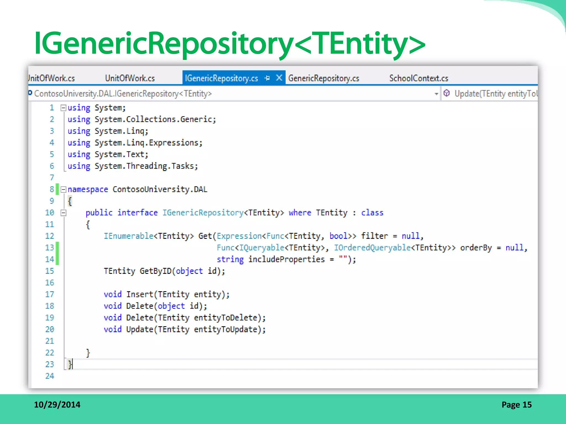Collapse the namespace ContosoUniversity.DAL block
The width and height of the screenshot is (566, 424).
[63, 189]
